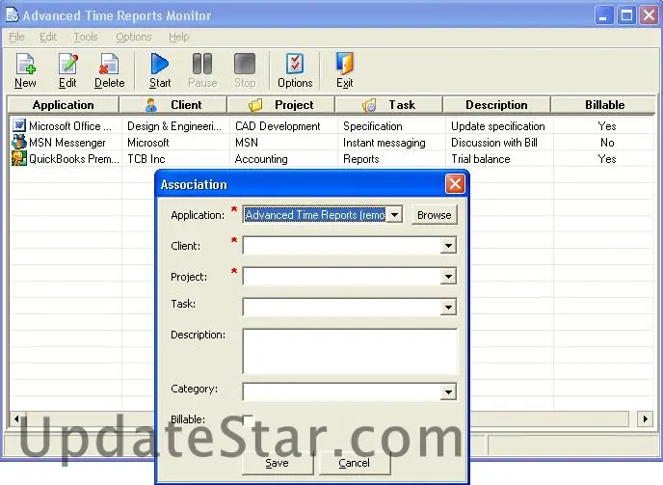The width and height of the screenshot is (663, 485).
Task: Open the File menu
Action: pyautogui.click(x=16, y=37)
